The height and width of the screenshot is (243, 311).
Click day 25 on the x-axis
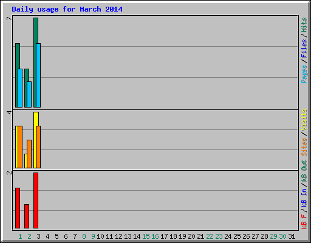tap(237, 236)
